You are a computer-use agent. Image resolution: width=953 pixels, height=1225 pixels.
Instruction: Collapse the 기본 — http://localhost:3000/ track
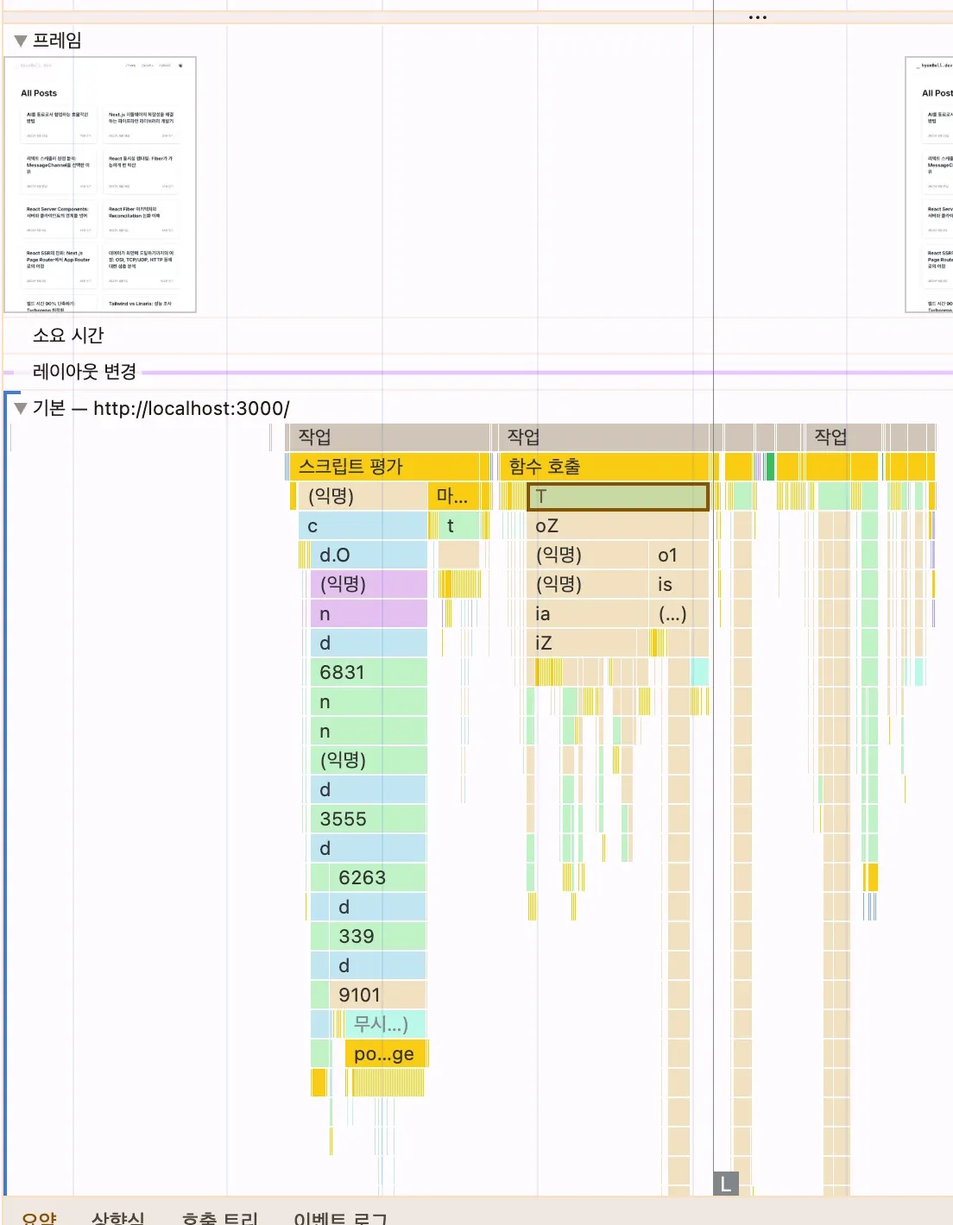pyautogui.click(x=21, y=408)
